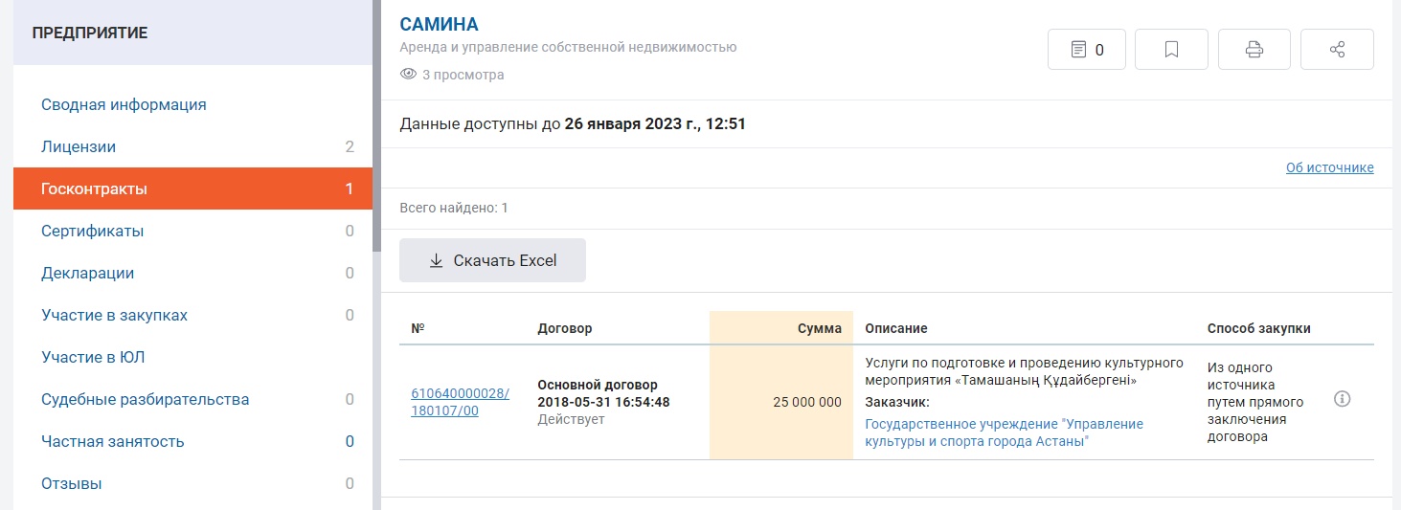Bookmark this company with the bookmark icon
The width and height of the screenshot is (1401, 510).
coord(1170,50)
